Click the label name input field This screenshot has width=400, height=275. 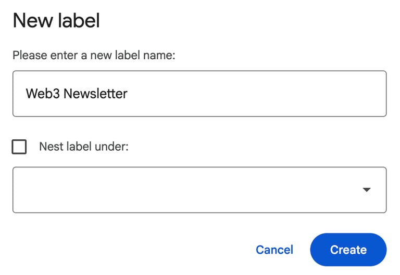click(x=199, y=94)
